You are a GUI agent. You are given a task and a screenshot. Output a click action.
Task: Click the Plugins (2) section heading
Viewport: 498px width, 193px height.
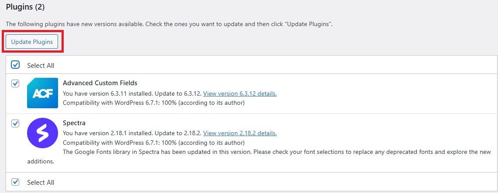click(25, 7)
